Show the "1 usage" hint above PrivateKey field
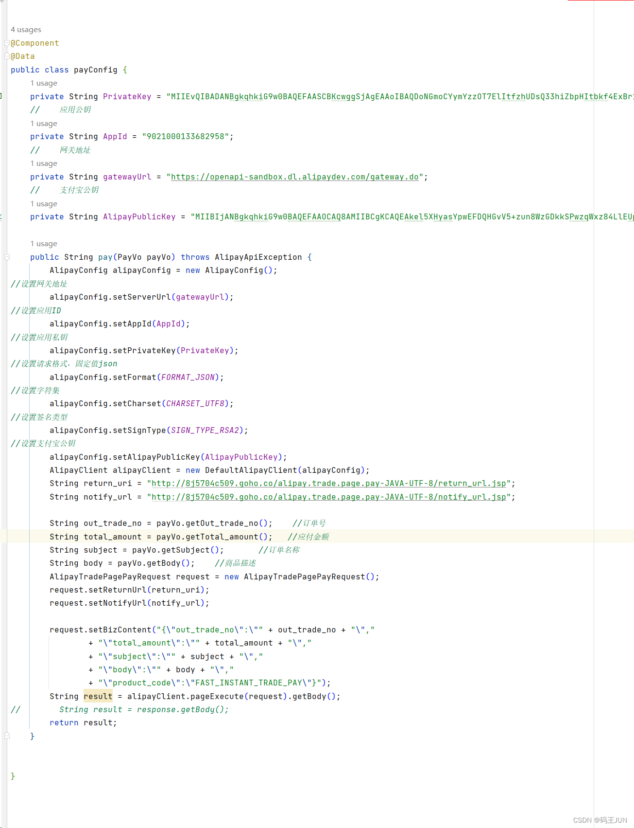 coord(44,83)
